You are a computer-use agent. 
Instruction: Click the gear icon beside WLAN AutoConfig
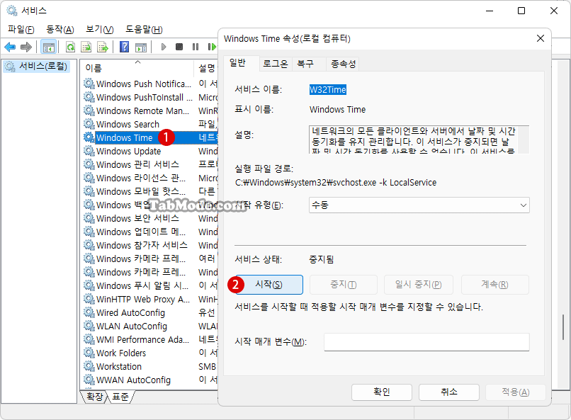(x=89, y=326)
